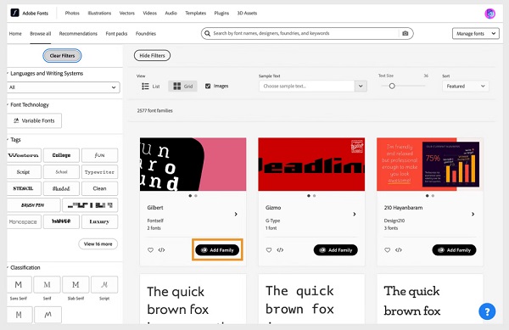
Task: Adjust the Text Size slider
Action: [392, 86]
